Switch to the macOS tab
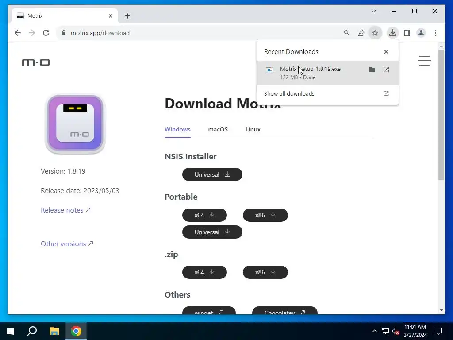 click(x=218, y=130)
